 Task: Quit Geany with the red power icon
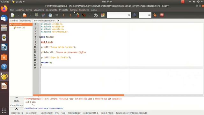point(162,15)
